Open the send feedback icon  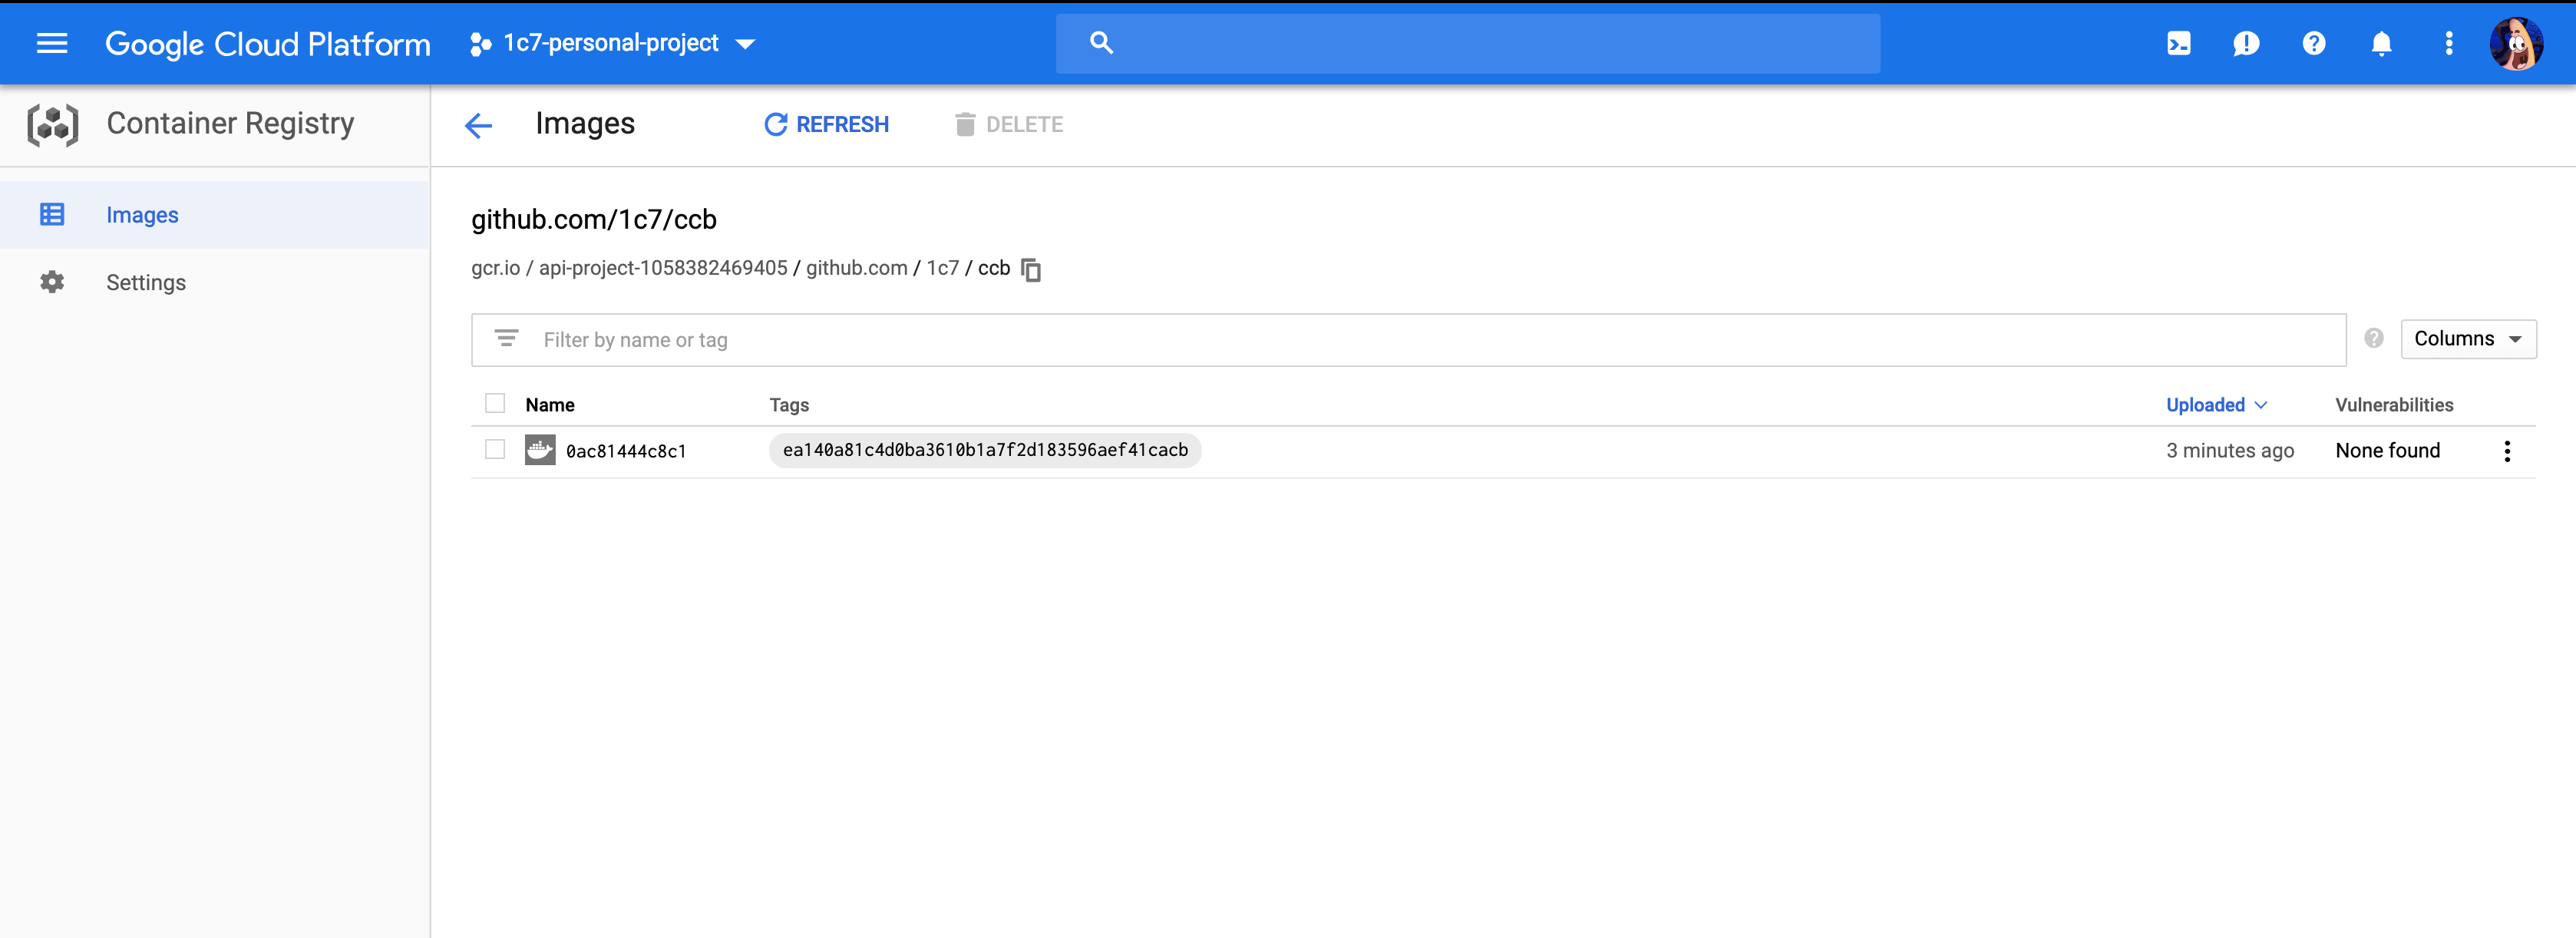coord(2245,43)
